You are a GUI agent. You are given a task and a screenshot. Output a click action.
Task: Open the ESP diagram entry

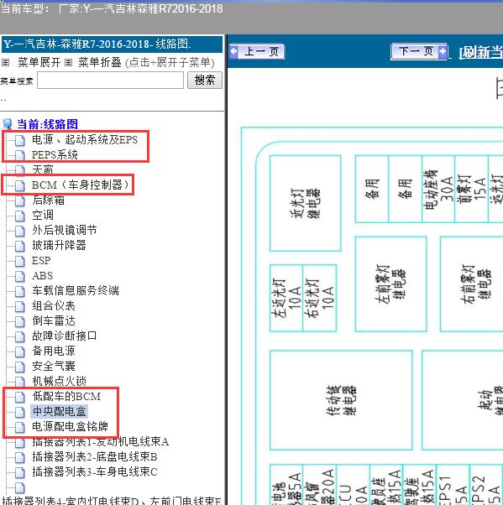[x=41, y=260]
